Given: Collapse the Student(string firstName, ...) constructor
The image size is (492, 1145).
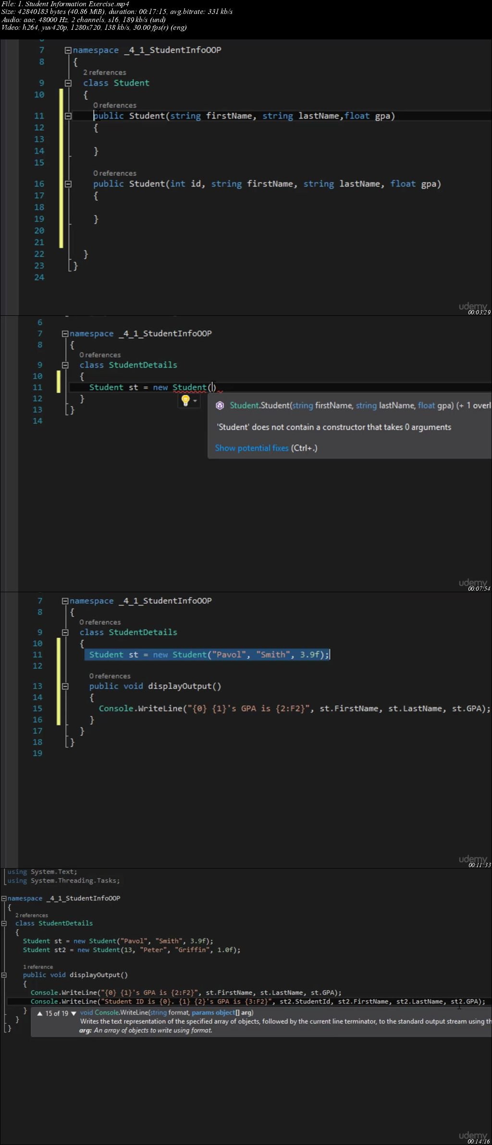Looking at the screenshot, I should pos(68,116).
